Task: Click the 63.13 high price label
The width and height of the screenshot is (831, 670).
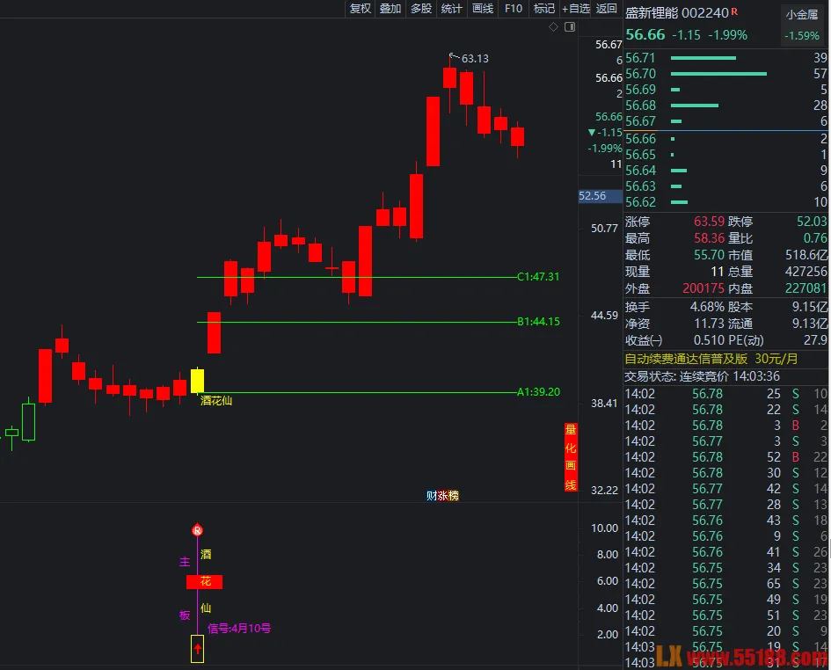Action: point(475,59)
